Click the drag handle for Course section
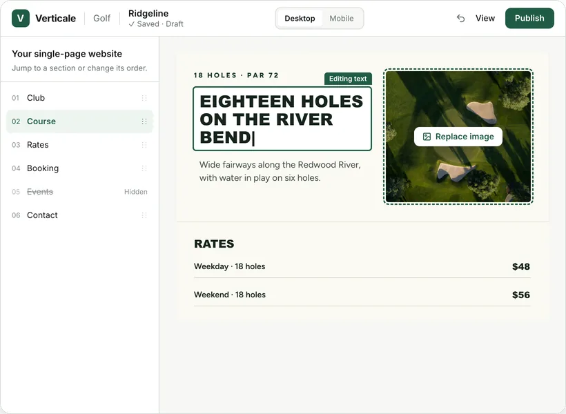The image size is (566, 414). tap(144, 121)
